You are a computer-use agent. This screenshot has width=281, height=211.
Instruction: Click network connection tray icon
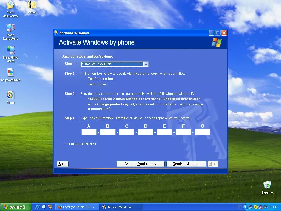pos(250,207)
